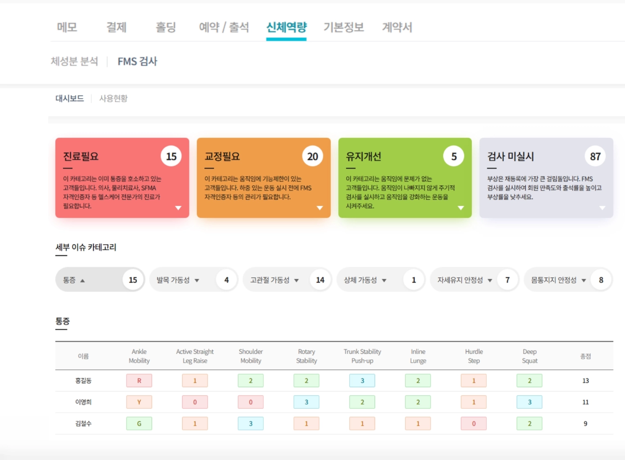Open the 기본정보 tab
625x460 pixels.
click(344, 27)
